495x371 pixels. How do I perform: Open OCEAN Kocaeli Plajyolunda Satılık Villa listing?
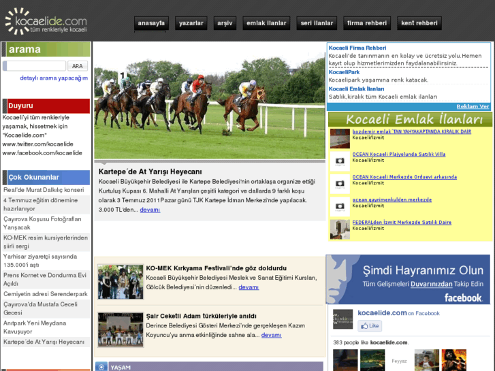[x=399, y=154]
